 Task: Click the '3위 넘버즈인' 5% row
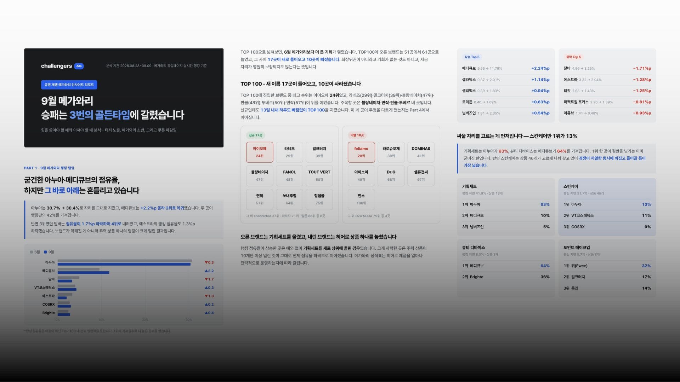506,227
